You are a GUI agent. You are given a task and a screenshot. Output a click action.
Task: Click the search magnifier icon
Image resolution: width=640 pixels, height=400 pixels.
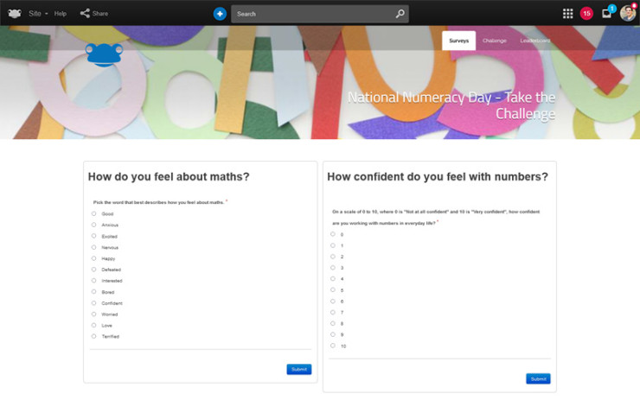point(400,14)
